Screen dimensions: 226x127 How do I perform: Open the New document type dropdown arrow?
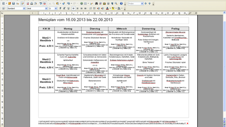point(6,3)
